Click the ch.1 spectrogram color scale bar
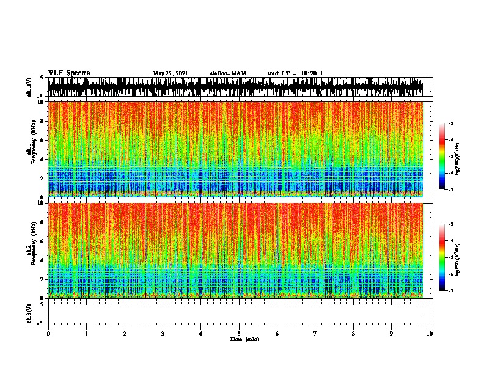 pyautogui.click(x=442, y=156)
